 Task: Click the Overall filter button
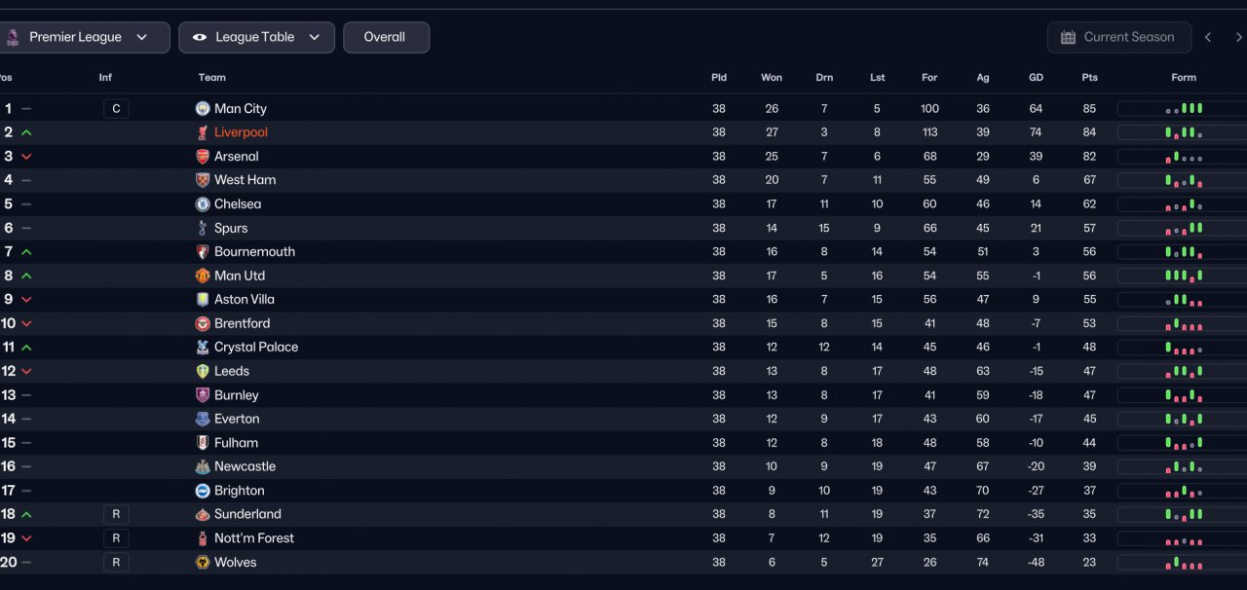385,38
